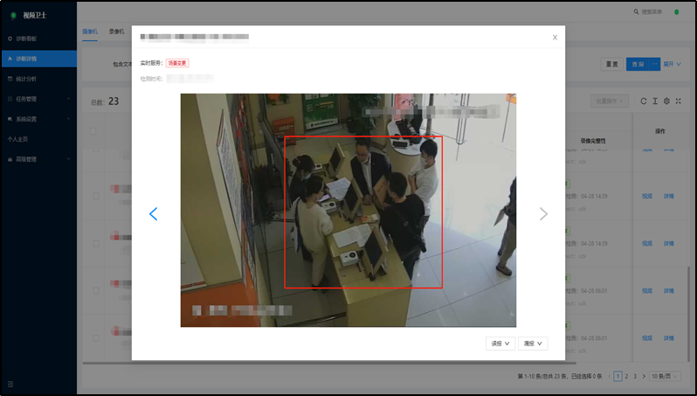Viewport: 697px width, 396px height.
Task: Click the search menu magnifier icon
Action: coord(636,12)
